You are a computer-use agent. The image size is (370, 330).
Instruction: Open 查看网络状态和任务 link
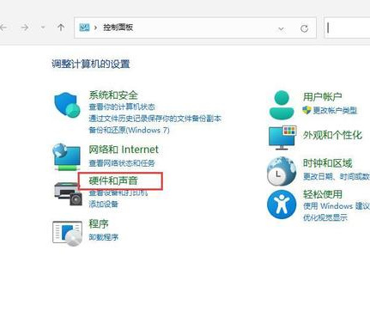pyautogui.click(x=122, y=163)
